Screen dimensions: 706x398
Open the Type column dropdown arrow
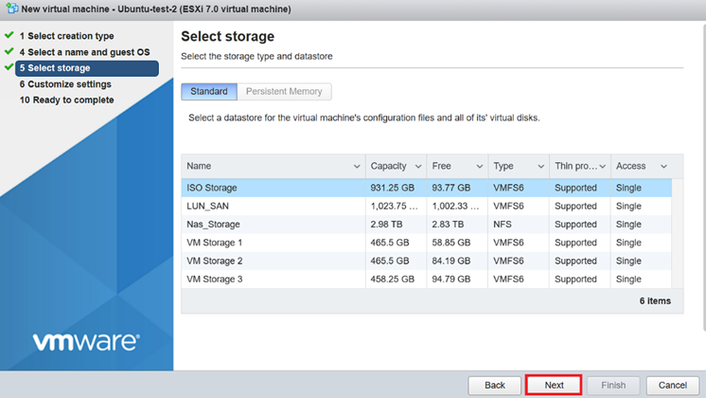(540, 166)
